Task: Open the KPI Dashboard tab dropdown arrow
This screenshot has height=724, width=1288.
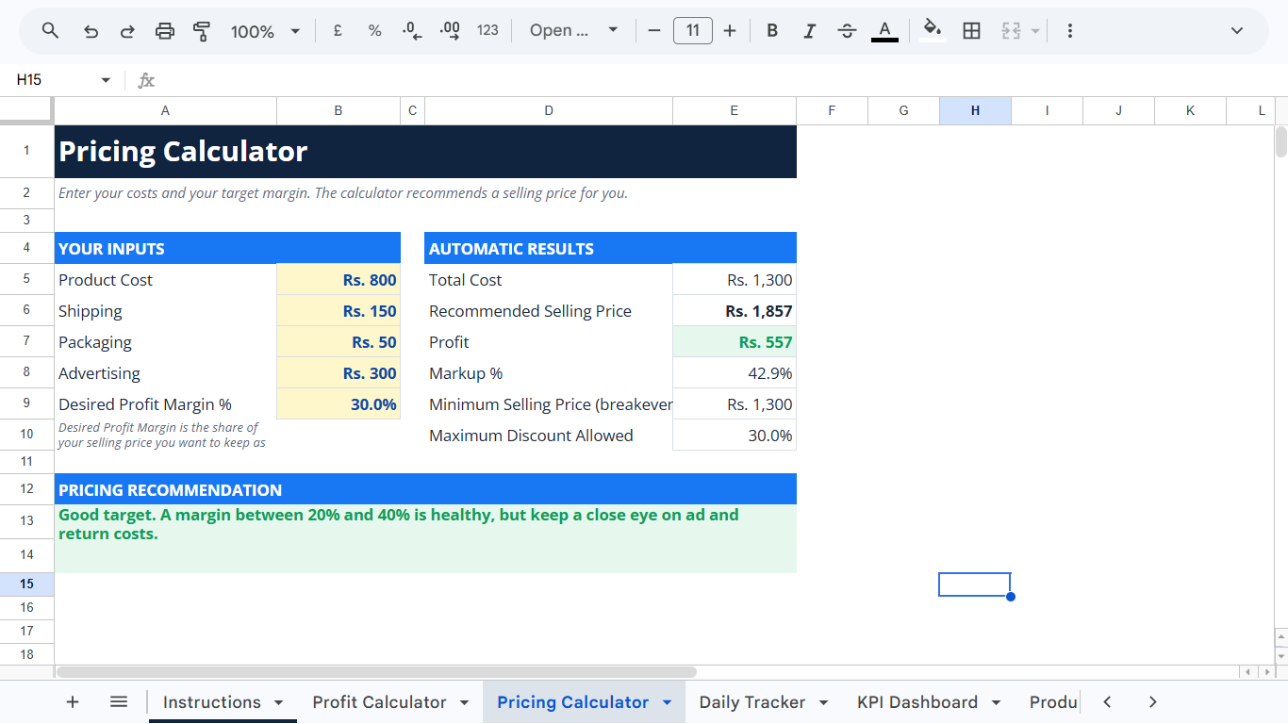Action: point(995,703)
